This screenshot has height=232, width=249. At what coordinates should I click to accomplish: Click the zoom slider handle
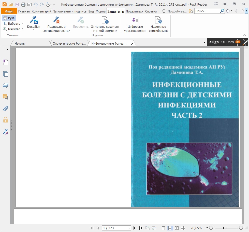coord(223,228)
